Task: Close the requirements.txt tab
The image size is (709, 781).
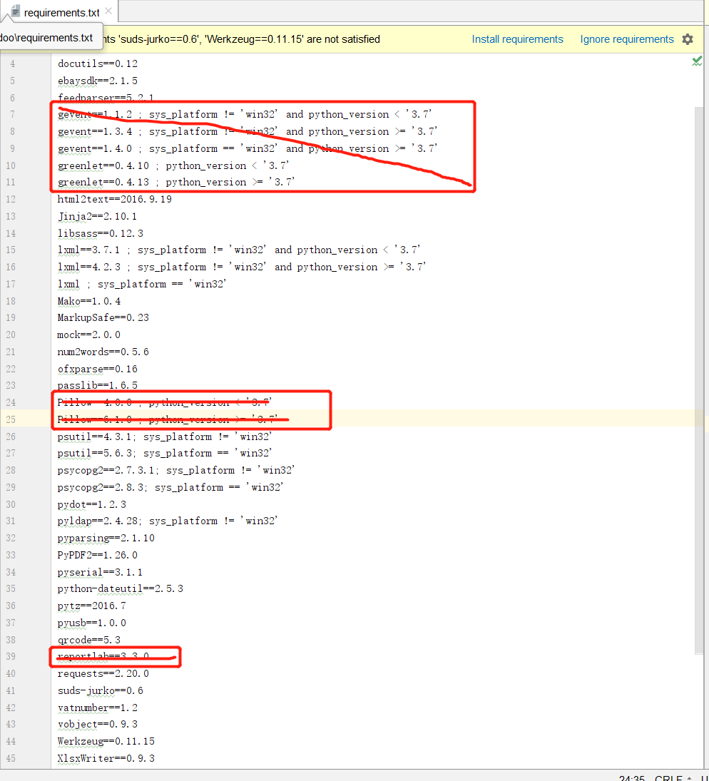Action: point(108,11)
